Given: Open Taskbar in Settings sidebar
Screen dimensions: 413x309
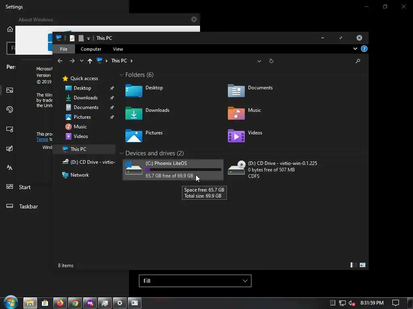Looking at the screenshot, I should pos(29,206).
